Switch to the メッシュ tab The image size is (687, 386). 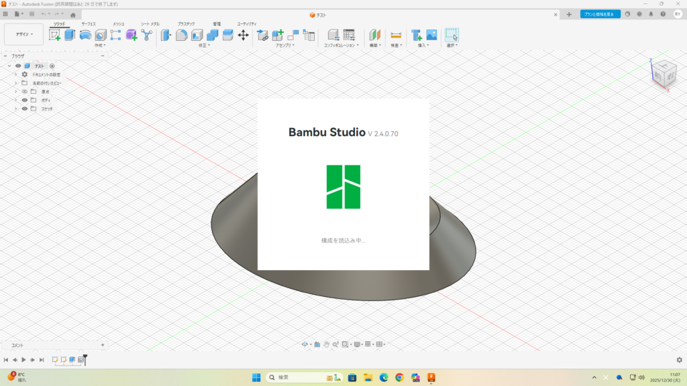click(118, 23)
